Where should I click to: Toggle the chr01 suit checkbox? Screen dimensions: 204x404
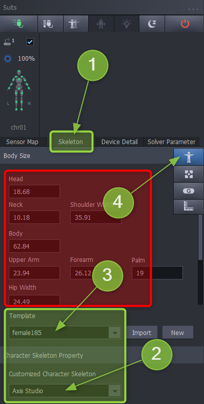click(x=30, y=42)
